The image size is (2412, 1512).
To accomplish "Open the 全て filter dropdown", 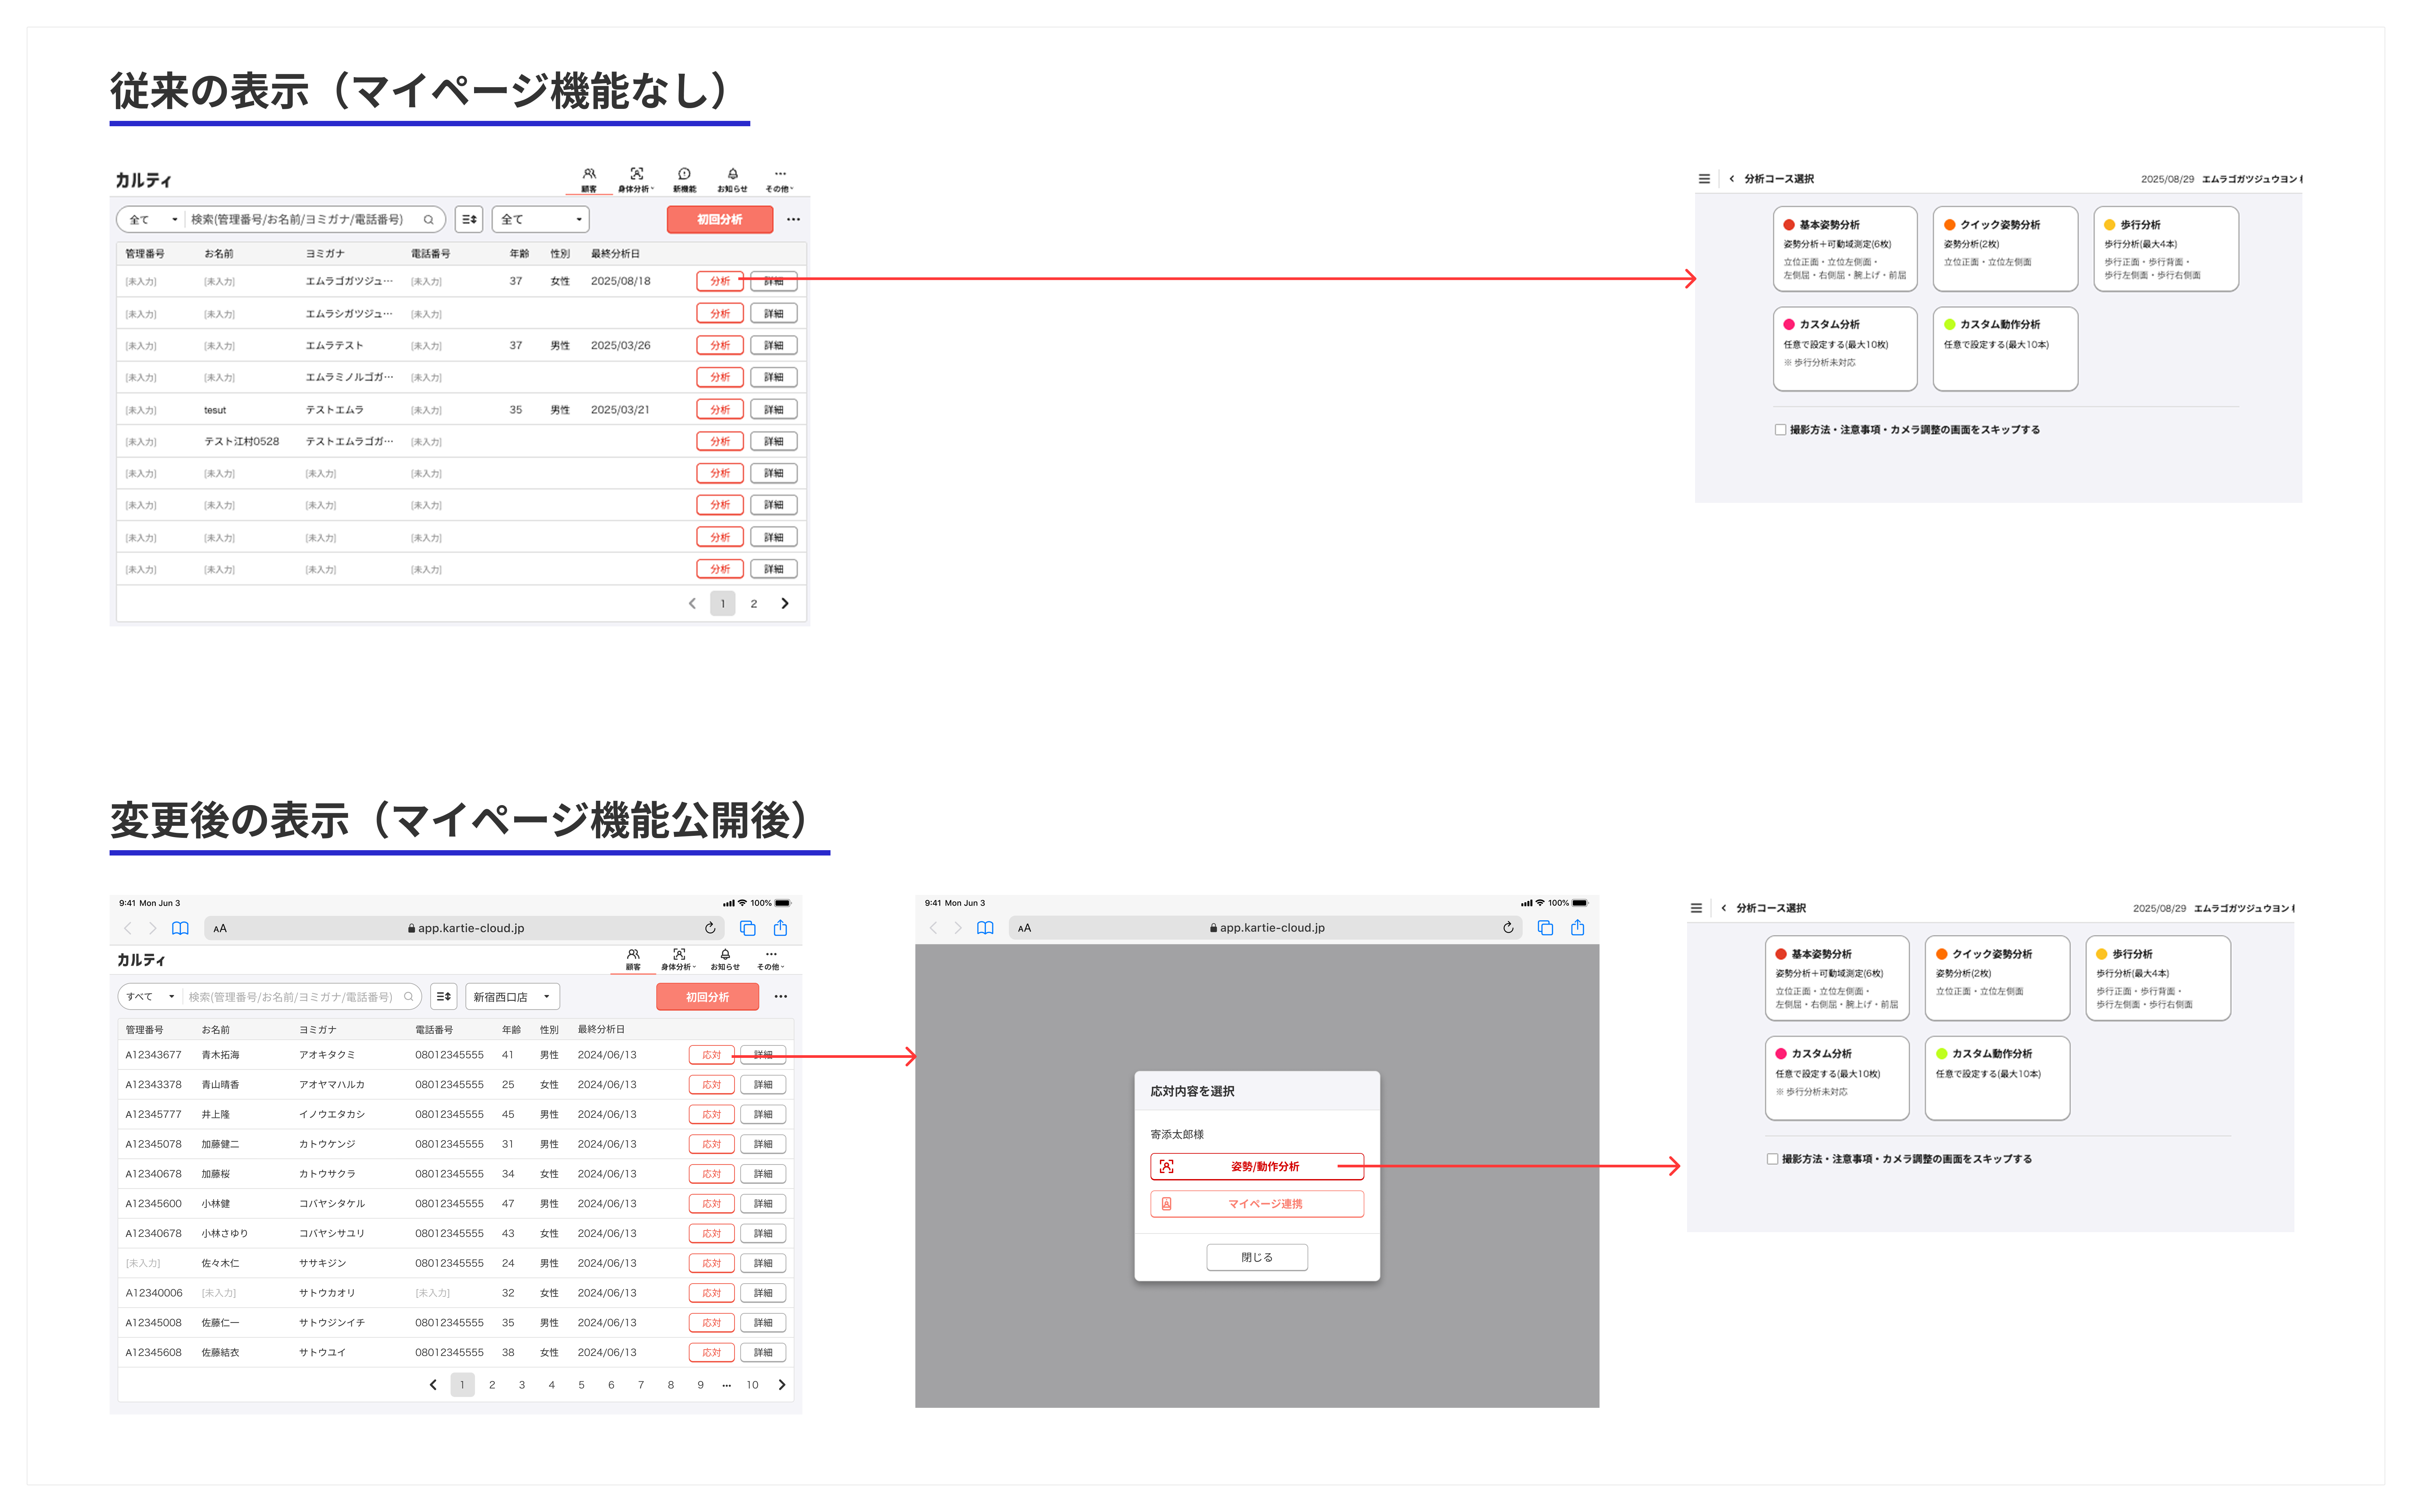I will (540, 219).
